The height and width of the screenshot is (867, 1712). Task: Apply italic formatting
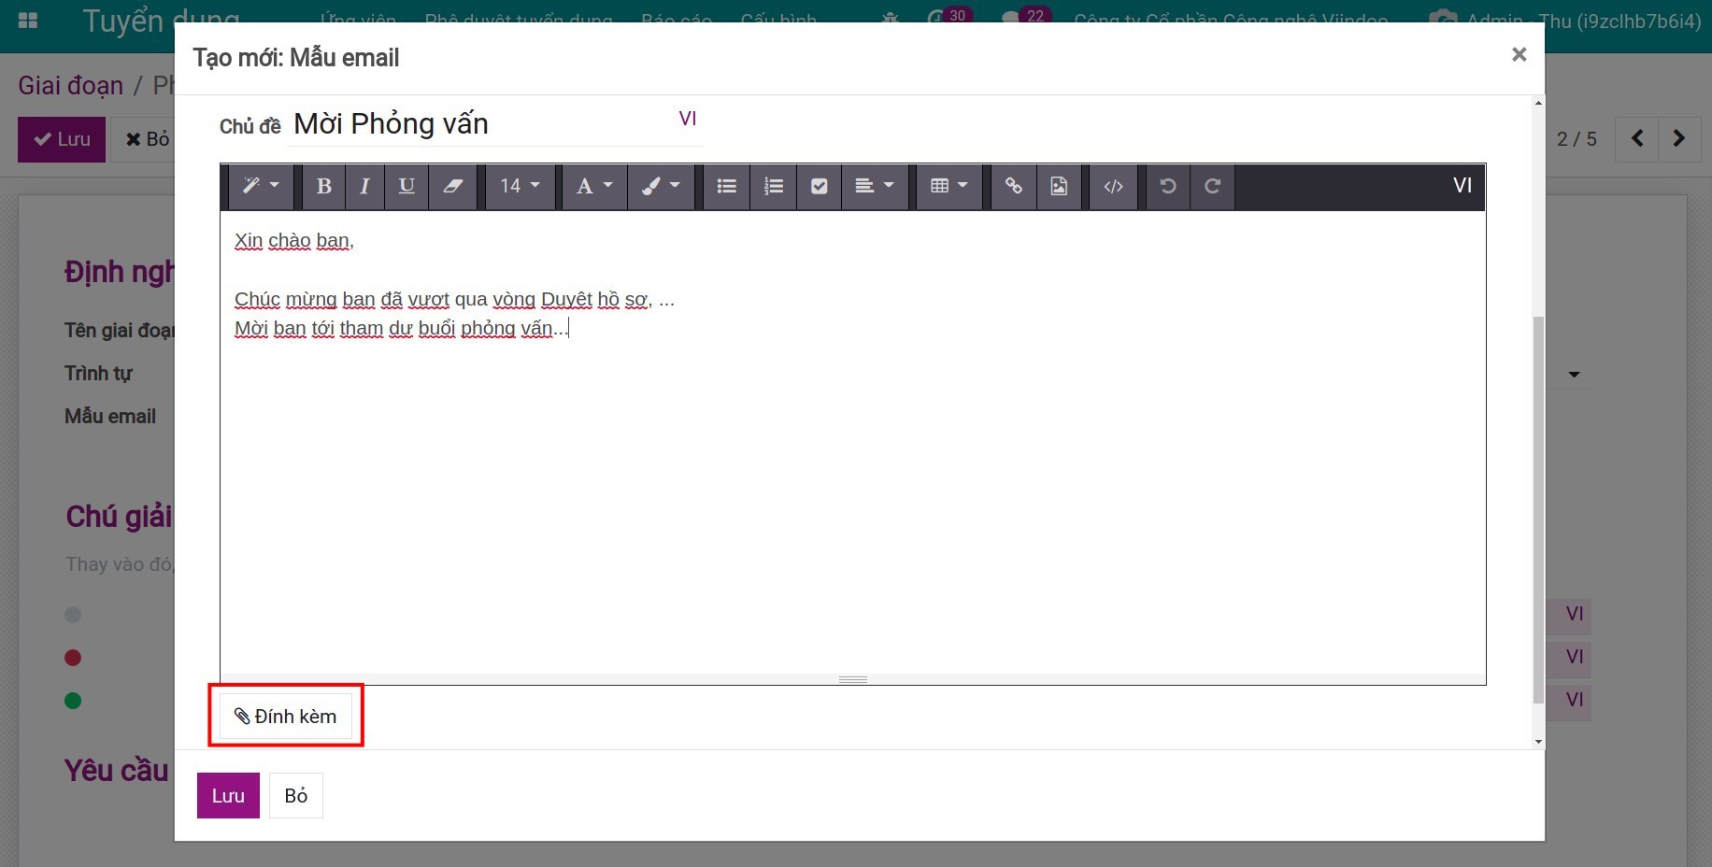point(364,186)
